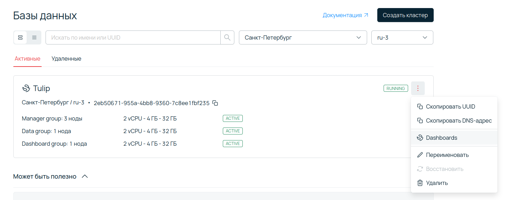
Task: Choose Скопировать DNS-адрес menu entry
Action: [454, 120]
